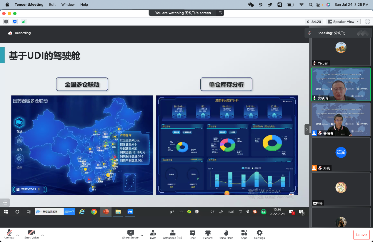This screenshot has height=242, width=373.
Task: Collapse the participant video sidebar
Action: pos(307,130)
